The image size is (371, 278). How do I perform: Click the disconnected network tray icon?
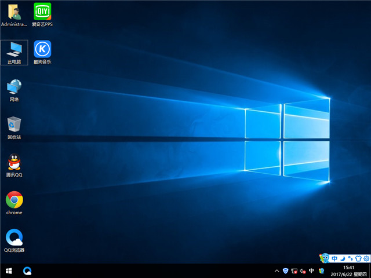294,271
